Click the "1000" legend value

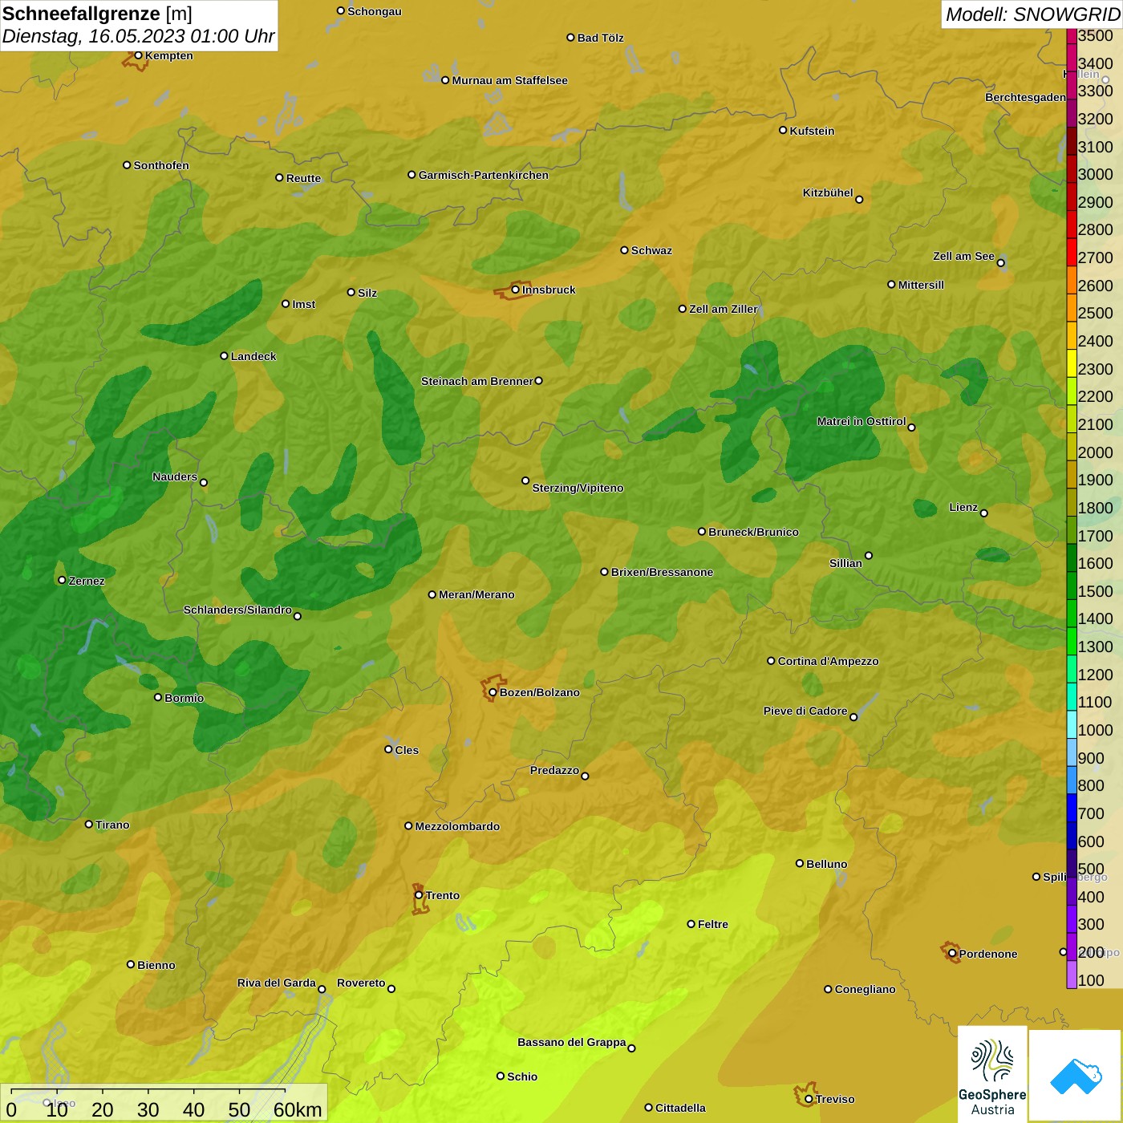click(x=1096, y=730)
